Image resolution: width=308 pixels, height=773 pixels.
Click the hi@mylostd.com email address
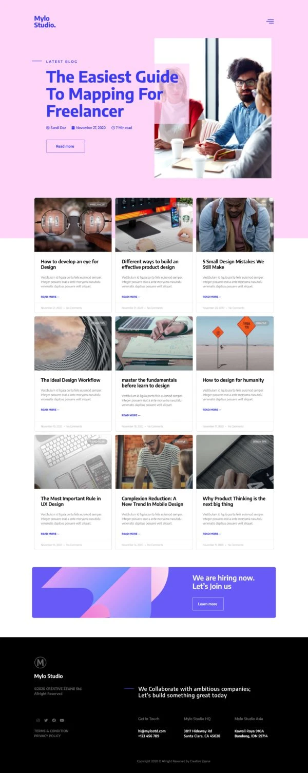point(152,731)
